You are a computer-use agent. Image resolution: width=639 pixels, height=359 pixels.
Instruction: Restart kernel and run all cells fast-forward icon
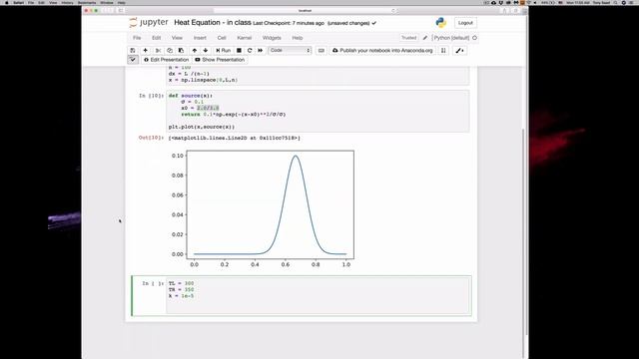[260, 51]
